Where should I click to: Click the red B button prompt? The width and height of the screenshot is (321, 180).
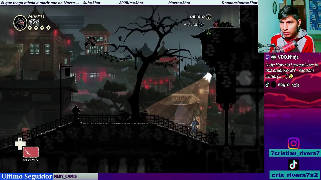tap(215, 25)
